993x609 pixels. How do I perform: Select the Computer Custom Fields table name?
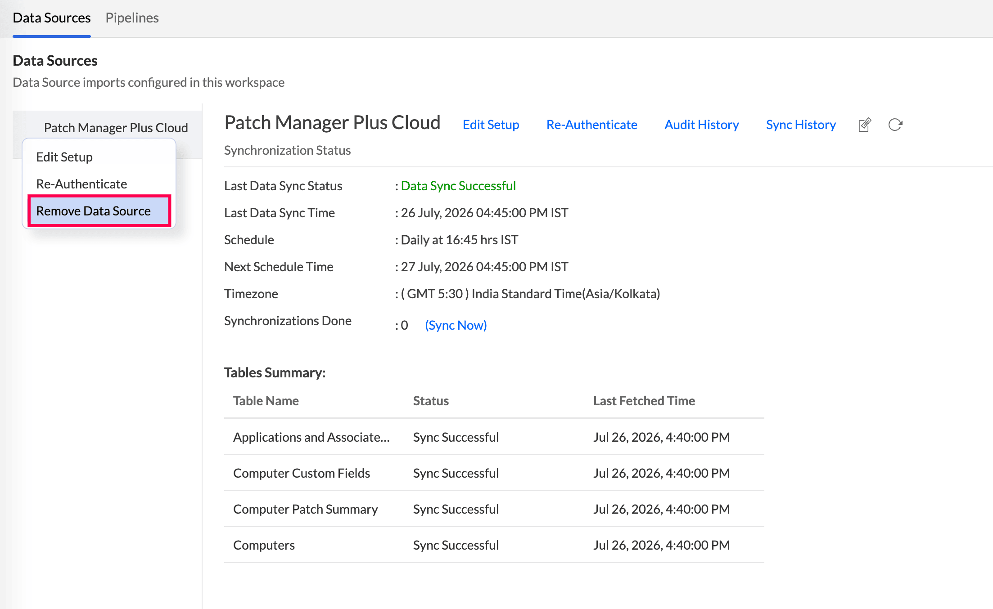pyautogui.click(x=302, y=473)
